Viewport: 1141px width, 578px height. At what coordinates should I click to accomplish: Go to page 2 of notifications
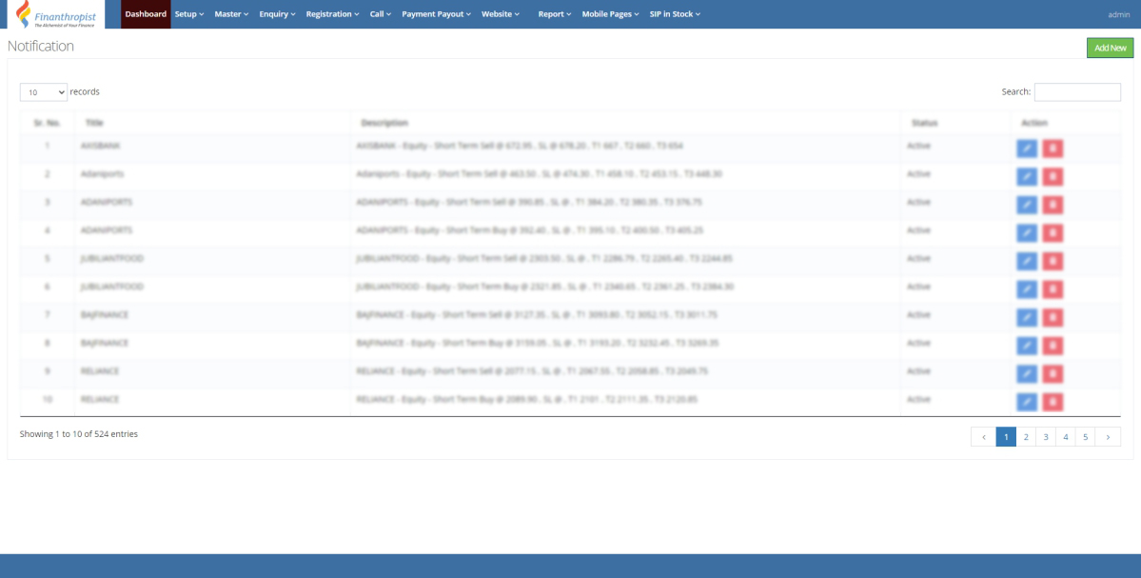click(x=1025, y=437)
